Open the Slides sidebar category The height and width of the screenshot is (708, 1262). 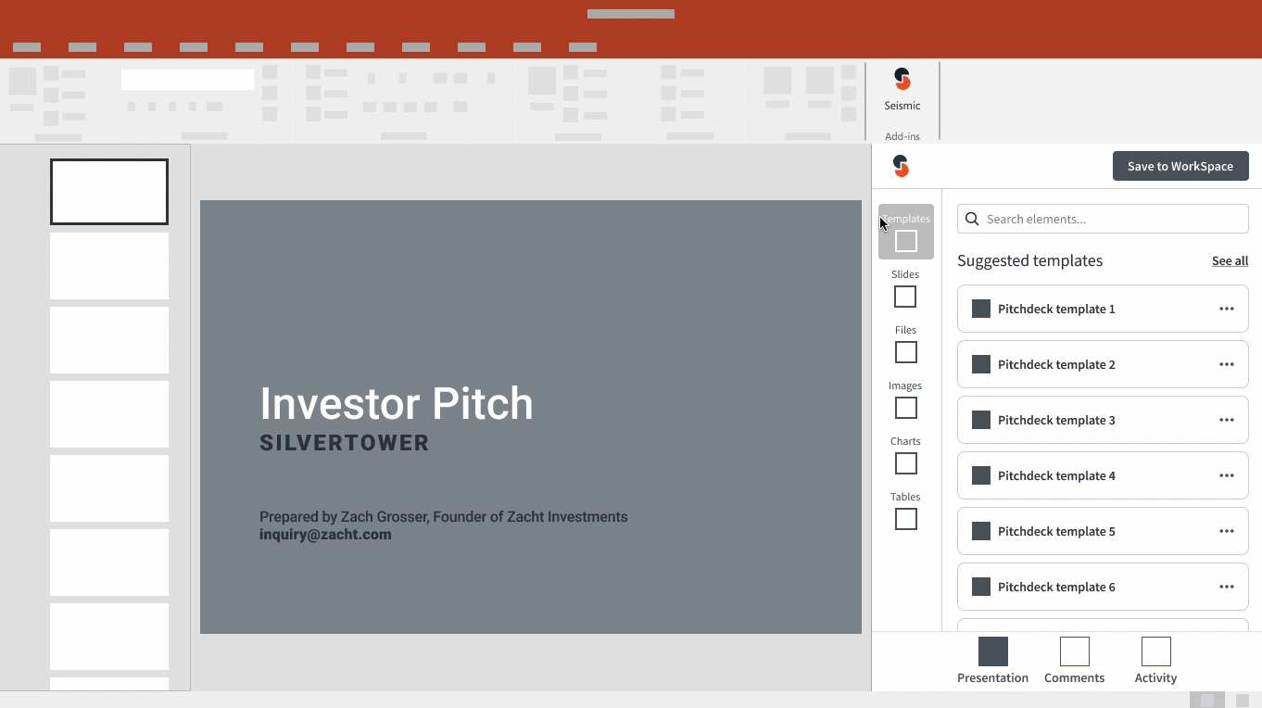[905, 287]
